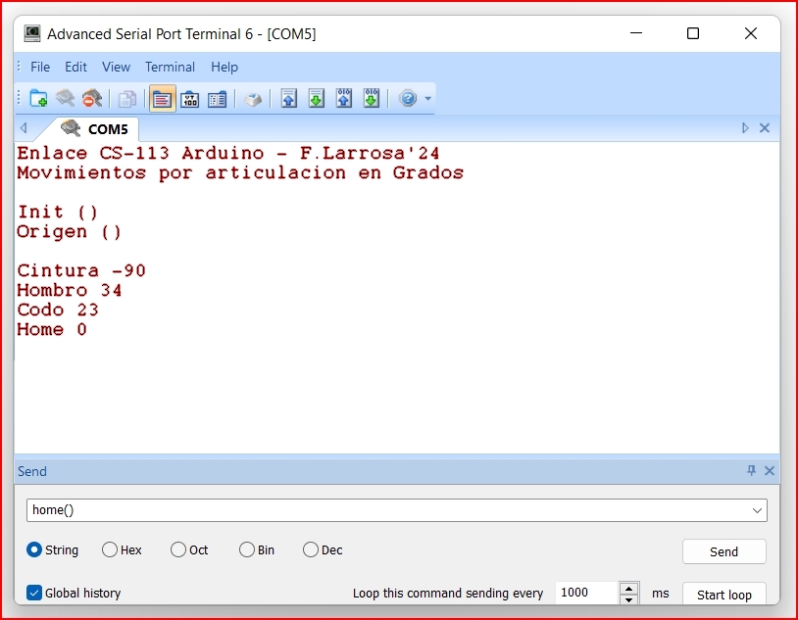
Task: Click the disconnect port icon with red minus
Action: tap(92, 98)
